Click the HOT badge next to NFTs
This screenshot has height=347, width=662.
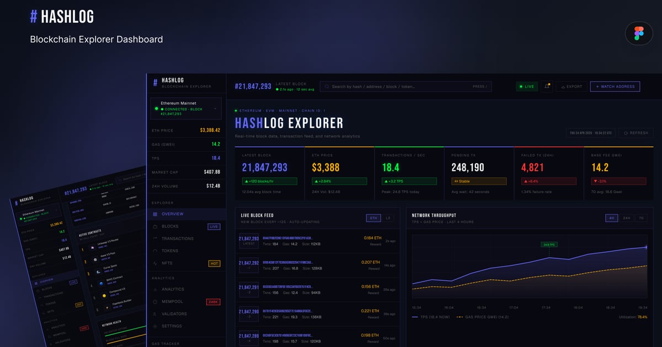click(214, 263)
